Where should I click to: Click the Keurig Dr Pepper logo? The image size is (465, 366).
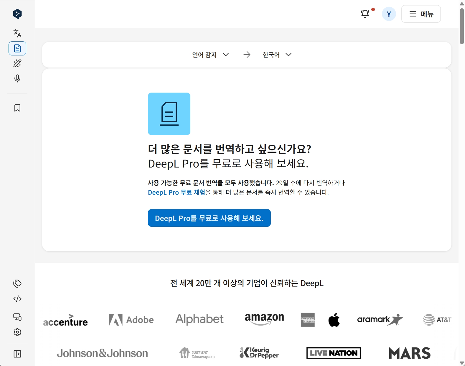coord(259,353)
